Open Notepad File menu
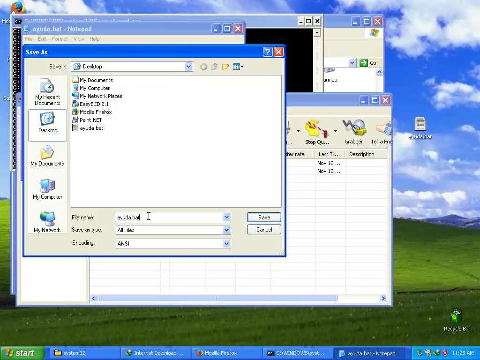The image size is (480, 360). [29, 39]
